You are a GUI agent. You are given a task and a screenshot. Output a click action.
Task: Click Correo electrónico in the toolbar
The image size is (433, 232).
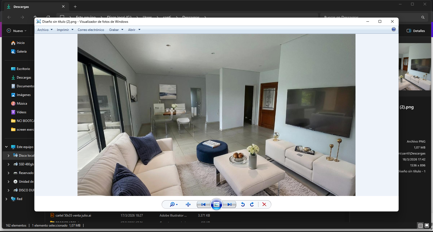coord(91,30)
